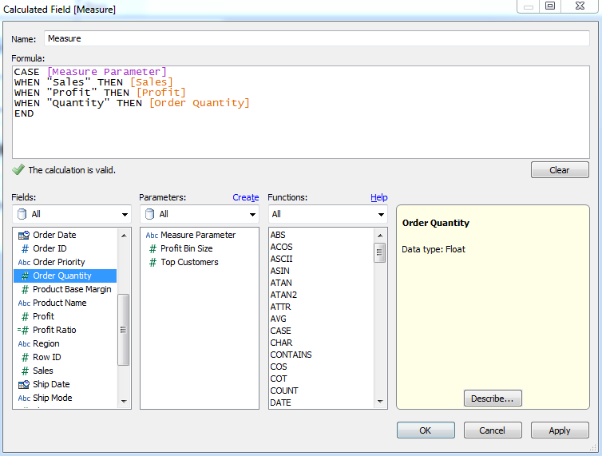Click the Functions list scroll down arrow
This screenshot has height=456, width=602.
[380, 402]
